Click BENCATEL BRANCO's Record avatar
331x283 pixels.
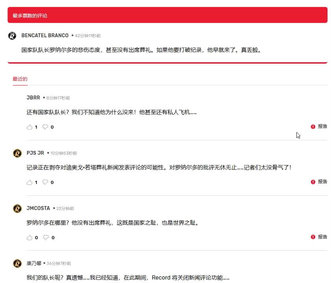pos(12,35)
